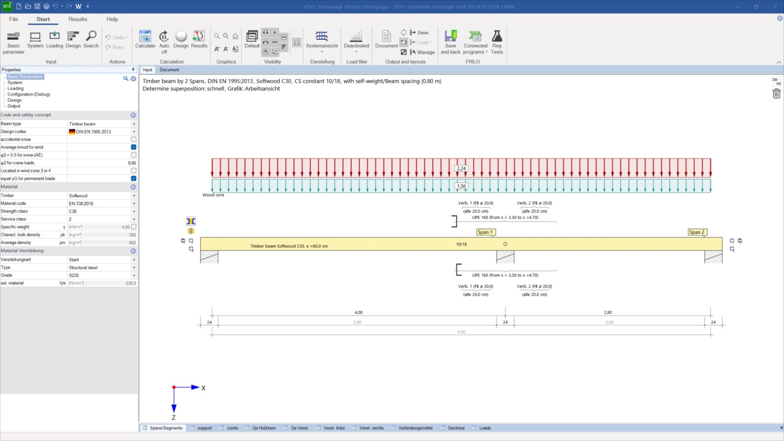
Task: Open the Beam type dropdown
Action: tap(134, 123)
